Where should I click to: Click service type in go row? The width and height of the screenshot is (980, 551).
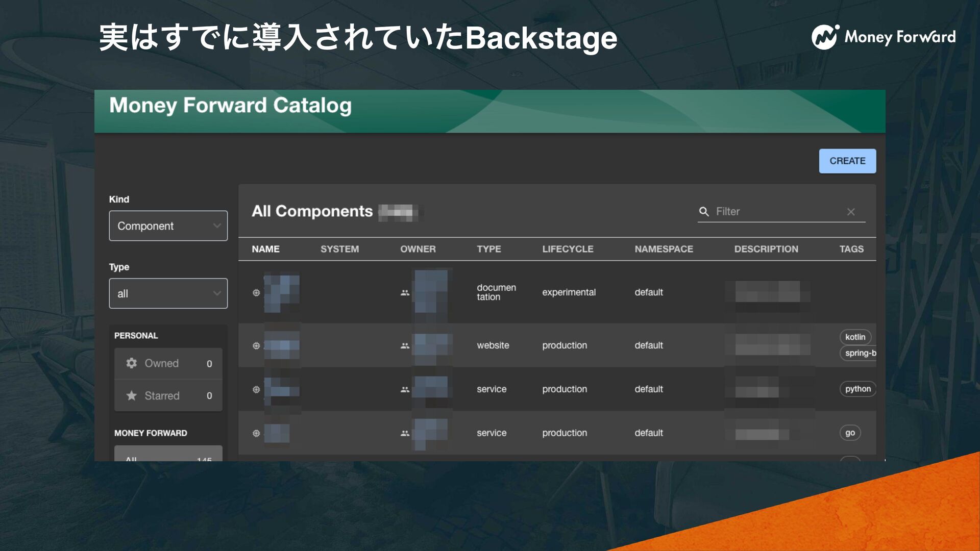coord(492,433)
